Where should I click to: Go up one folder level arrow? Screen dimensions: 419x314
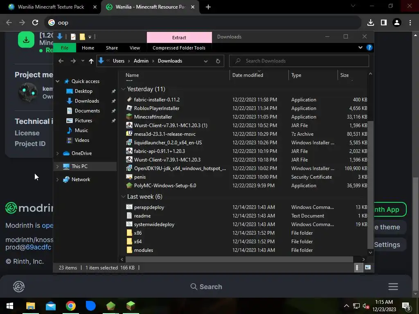[91, 61]
